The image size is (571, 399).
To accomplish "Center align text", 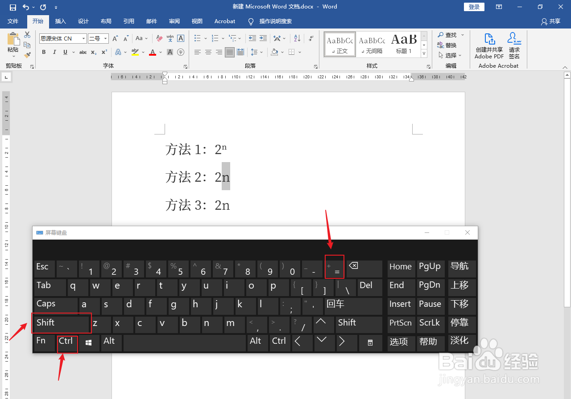I will (208, 52).
